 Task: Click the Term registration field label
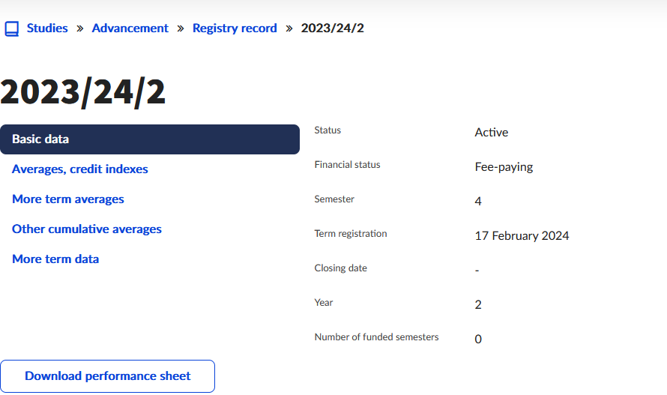pos(351,234)
